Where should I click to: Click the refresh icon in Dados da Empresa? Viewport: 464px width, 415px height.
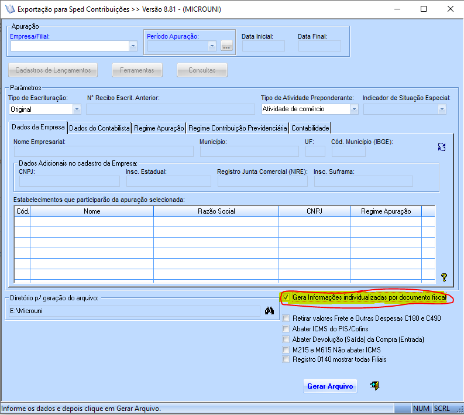[x=442, y=147]
